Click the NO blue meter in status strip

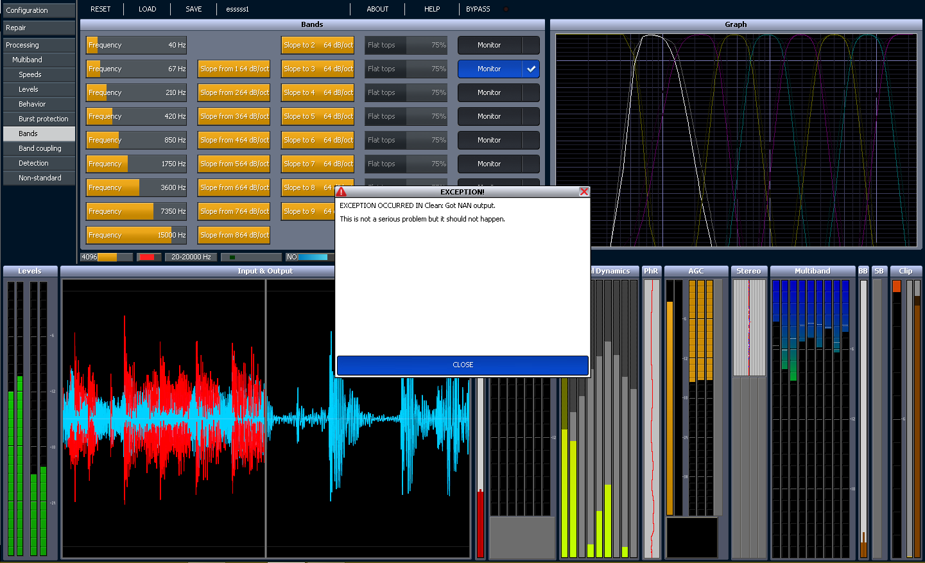(x=310, y=257)
